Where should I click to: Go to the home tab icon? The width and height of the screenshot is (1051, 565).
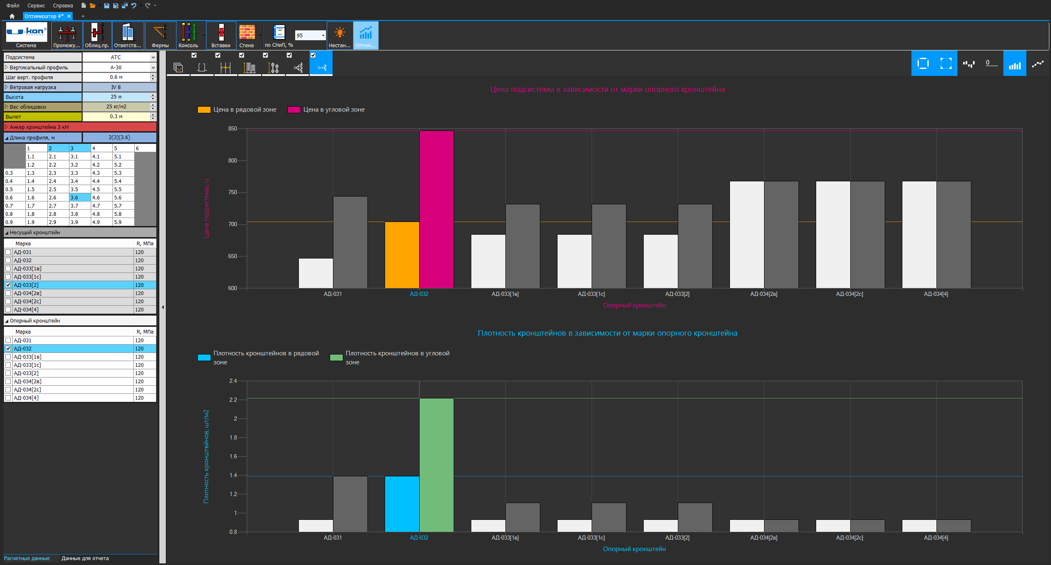[12, 16]
